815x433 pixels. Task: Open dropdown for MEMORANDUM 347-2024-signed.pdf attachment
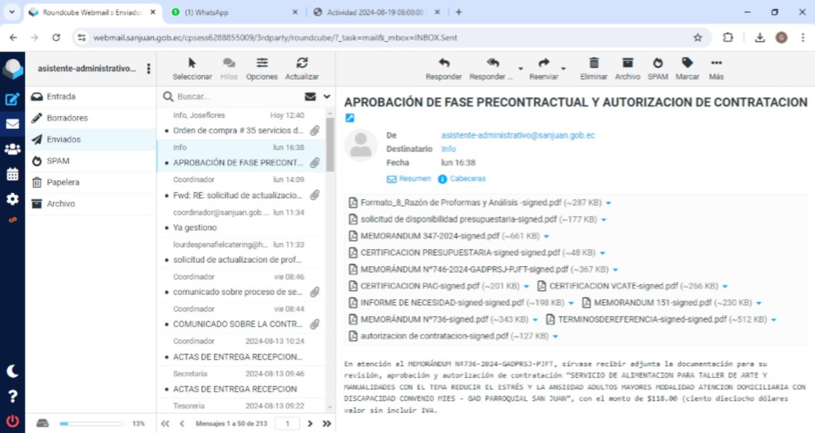[x=547, y=236]
